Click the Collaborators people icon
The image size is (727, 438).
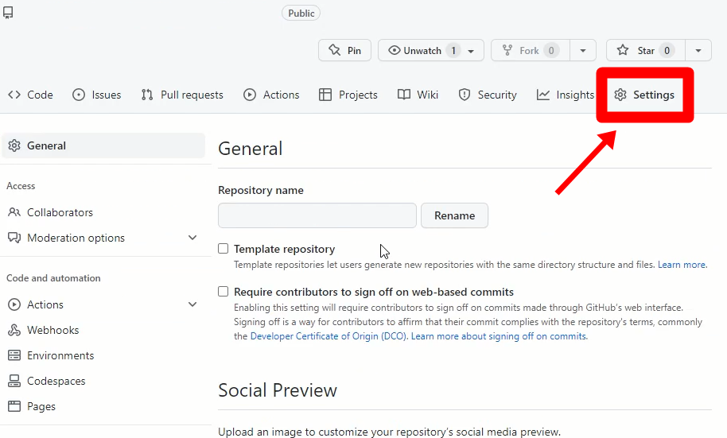[14, 212]
